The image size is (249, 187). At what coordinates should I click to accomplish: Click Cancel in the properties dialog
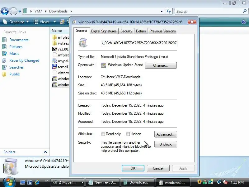tap(158, 168)
